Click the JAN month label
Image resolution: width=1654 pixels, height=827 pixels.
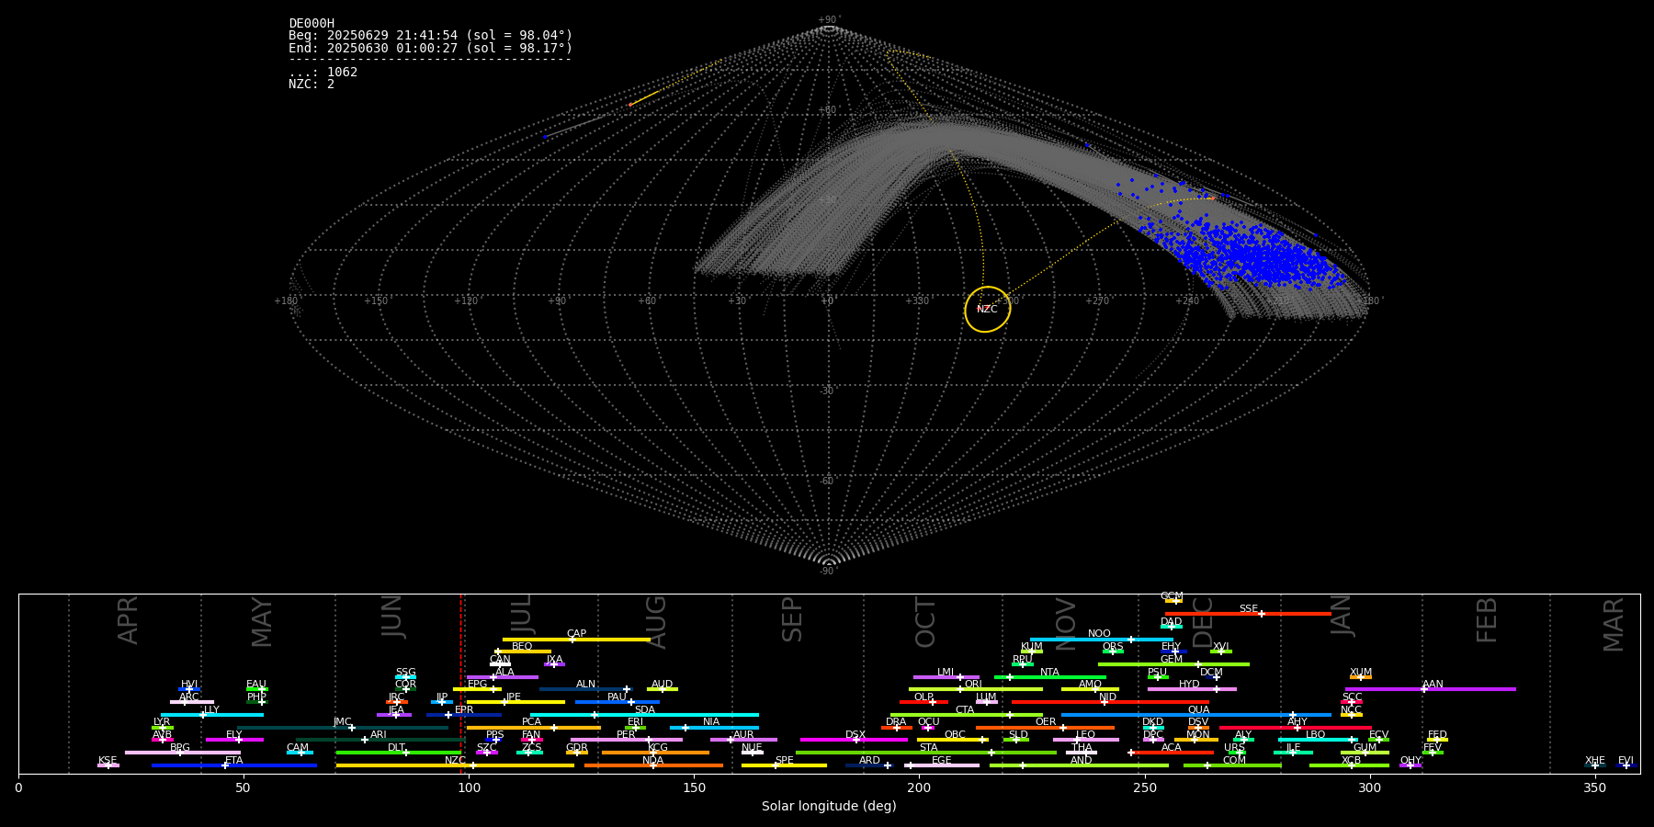pyautogui.click(x=1342, y=616)
